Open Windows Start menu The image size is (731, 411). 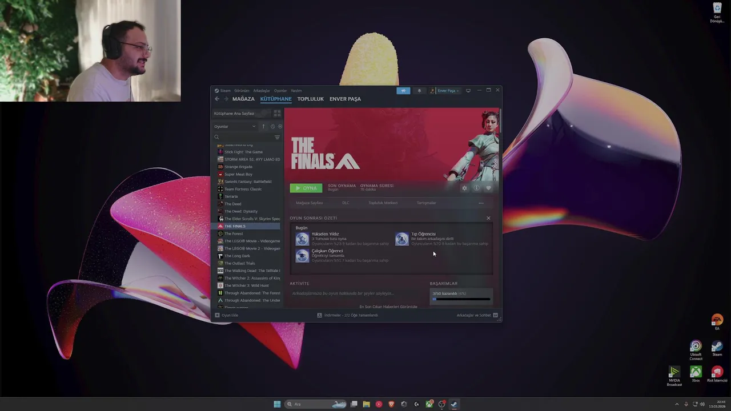coord(277,404)
